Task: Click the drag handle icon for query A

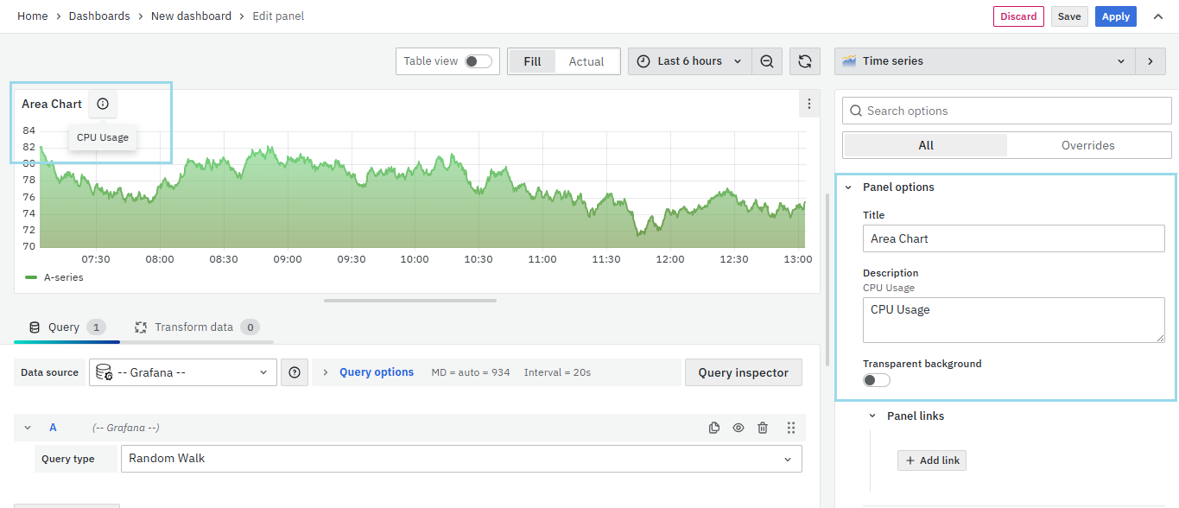Action: (790, 428)
